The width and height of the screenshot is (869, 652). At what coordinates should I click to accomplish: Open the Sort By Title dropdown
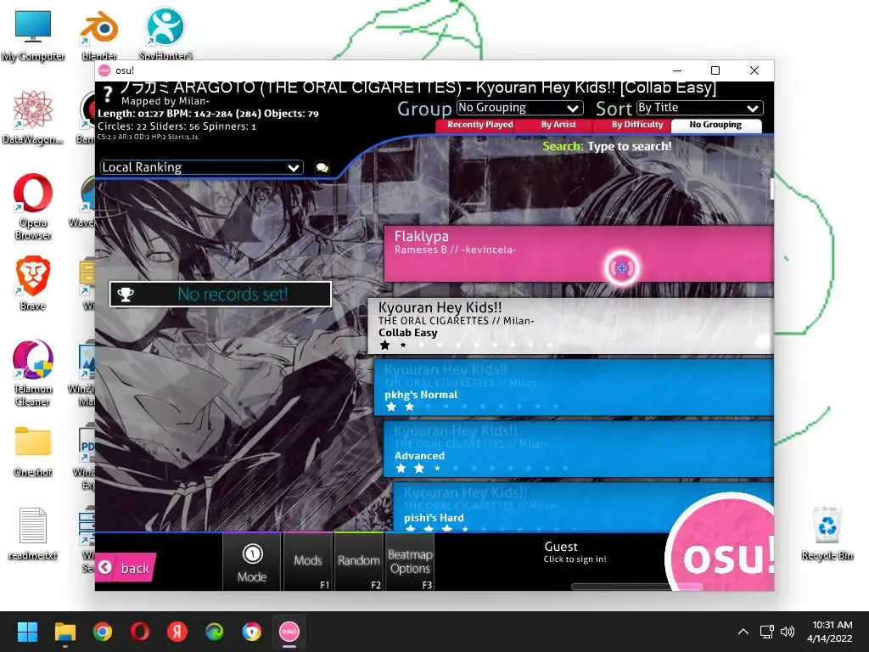pyautogui.click(x=699, y=108)
